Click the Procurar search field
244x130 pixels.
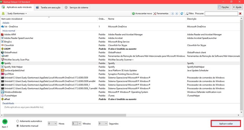[x=221, y=14]
